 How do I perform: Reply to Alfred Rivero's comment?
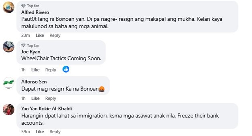click(55, 35)
